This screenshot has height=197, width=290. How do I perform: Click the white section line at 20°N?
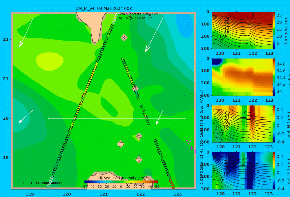117,118
